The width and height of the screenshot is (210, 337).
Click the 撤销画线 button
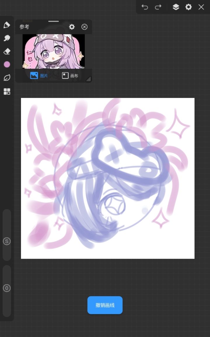105,305
